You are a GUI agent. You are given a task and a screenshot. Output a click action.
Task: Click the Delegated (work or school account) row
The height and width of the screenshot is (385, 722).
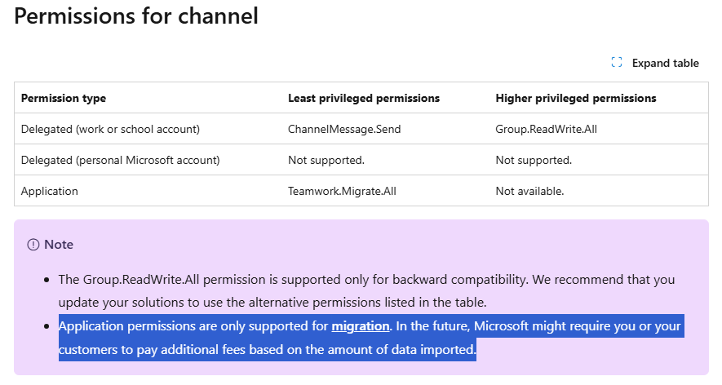pos(361,129)
